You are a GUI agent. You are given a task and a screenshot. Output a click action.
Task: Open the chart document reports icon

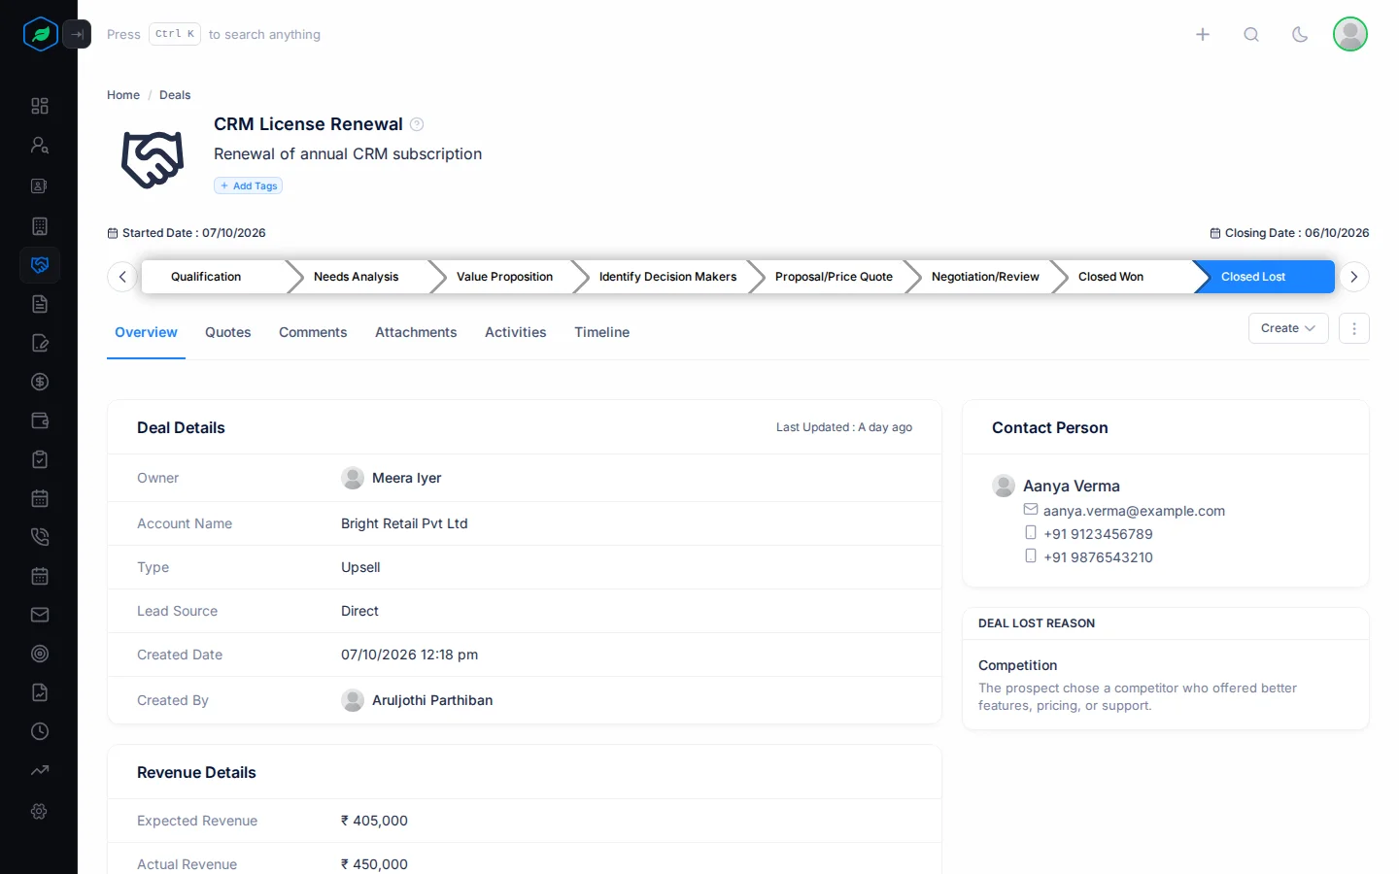point(40,692)
